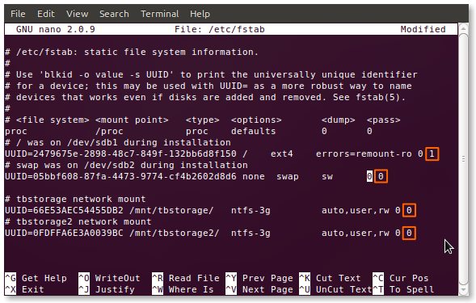Place cursor on errors=remount-ro option

[x=364, y=154]
